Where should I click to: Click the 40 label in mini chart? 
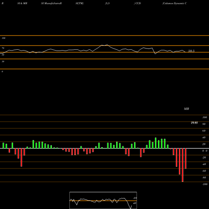[x=135, y=203]
